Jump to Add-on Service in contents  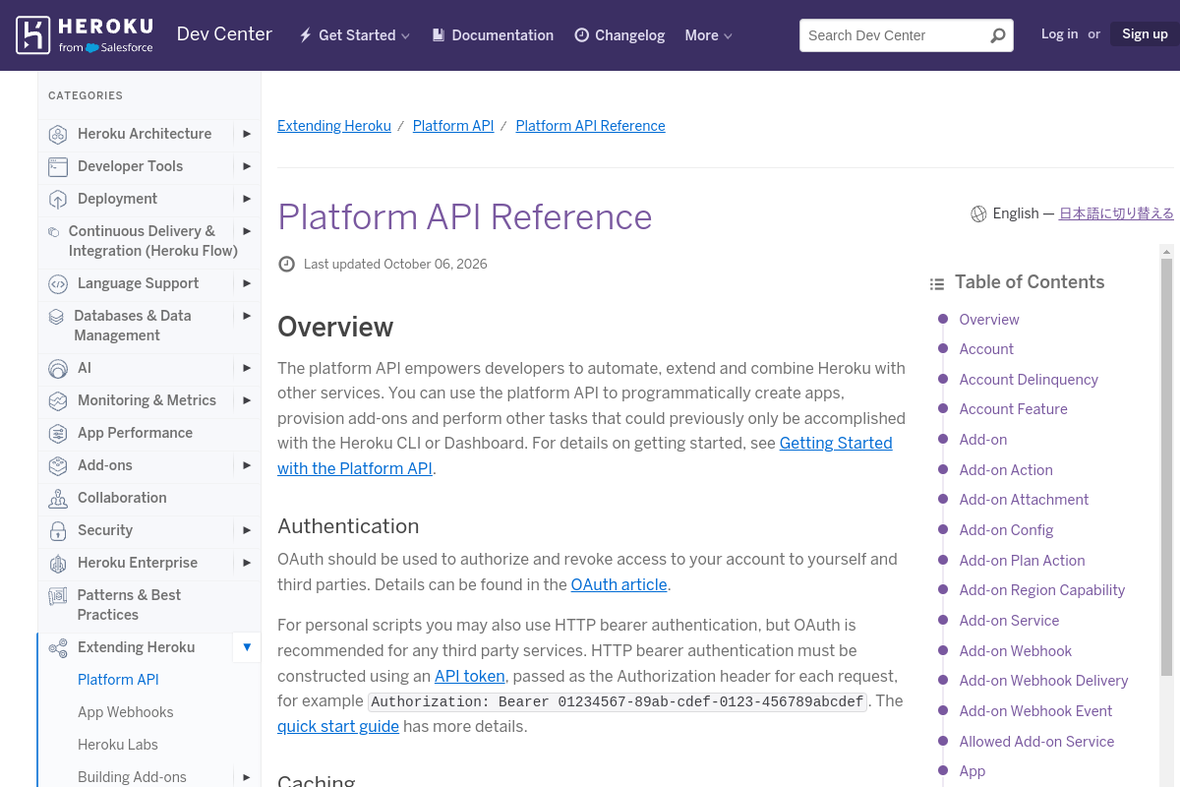(x=1009, y=621)
